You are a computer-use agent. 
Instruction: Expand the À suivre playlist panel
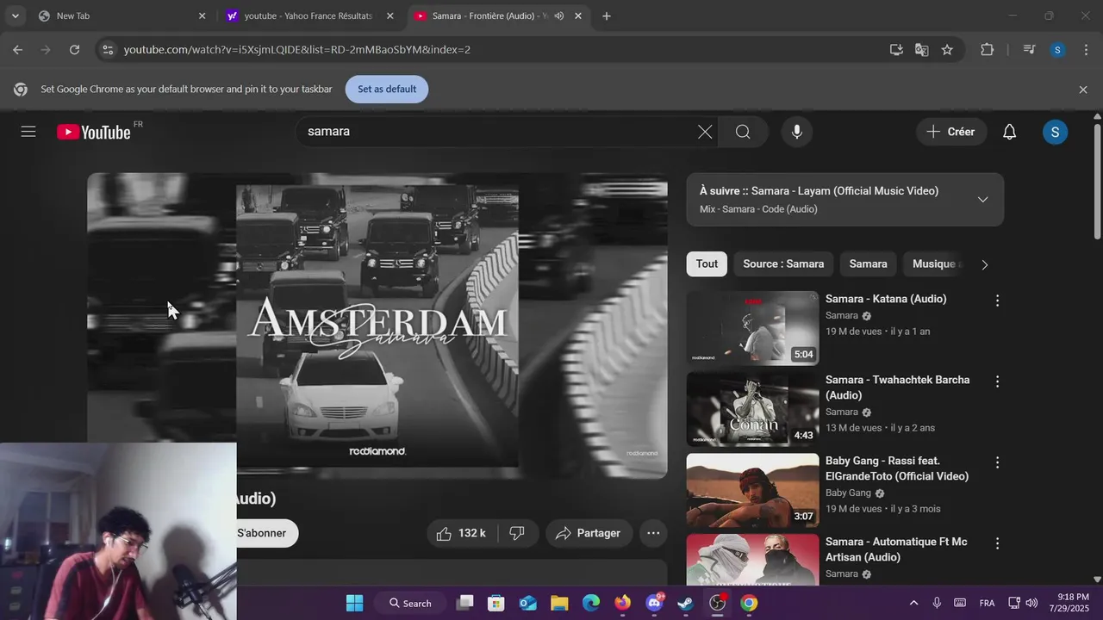982,200
